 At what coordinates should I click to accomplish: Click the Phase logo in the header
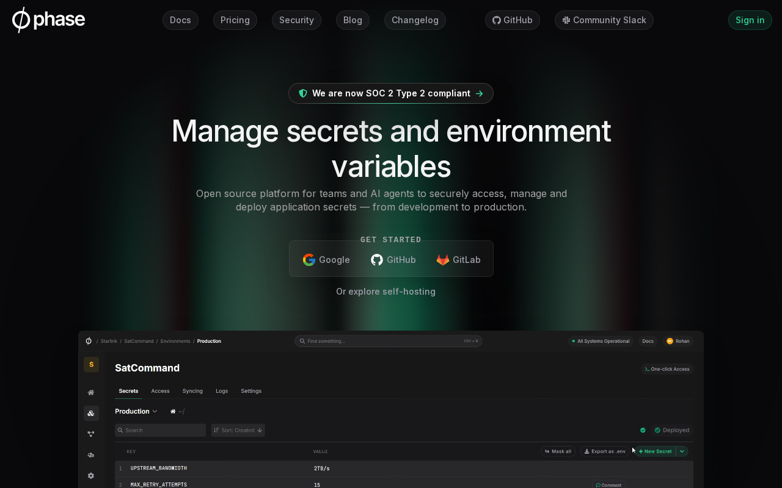pos(48,20)
